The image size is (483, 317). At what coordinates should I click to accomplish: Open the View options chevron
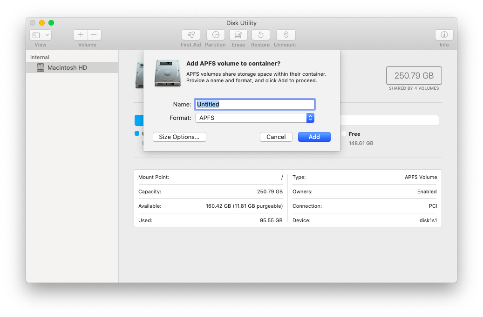point(47,34)
